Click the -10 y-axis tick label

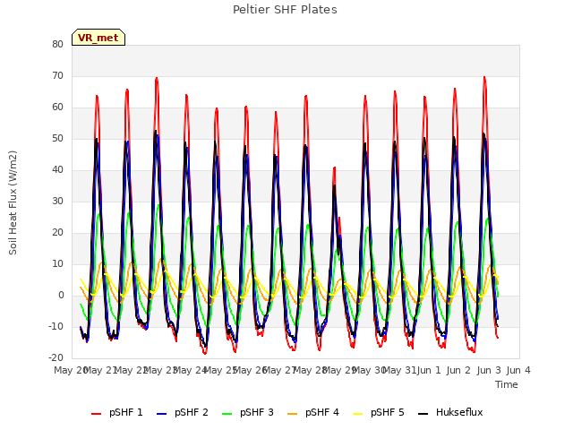point(56,326)
